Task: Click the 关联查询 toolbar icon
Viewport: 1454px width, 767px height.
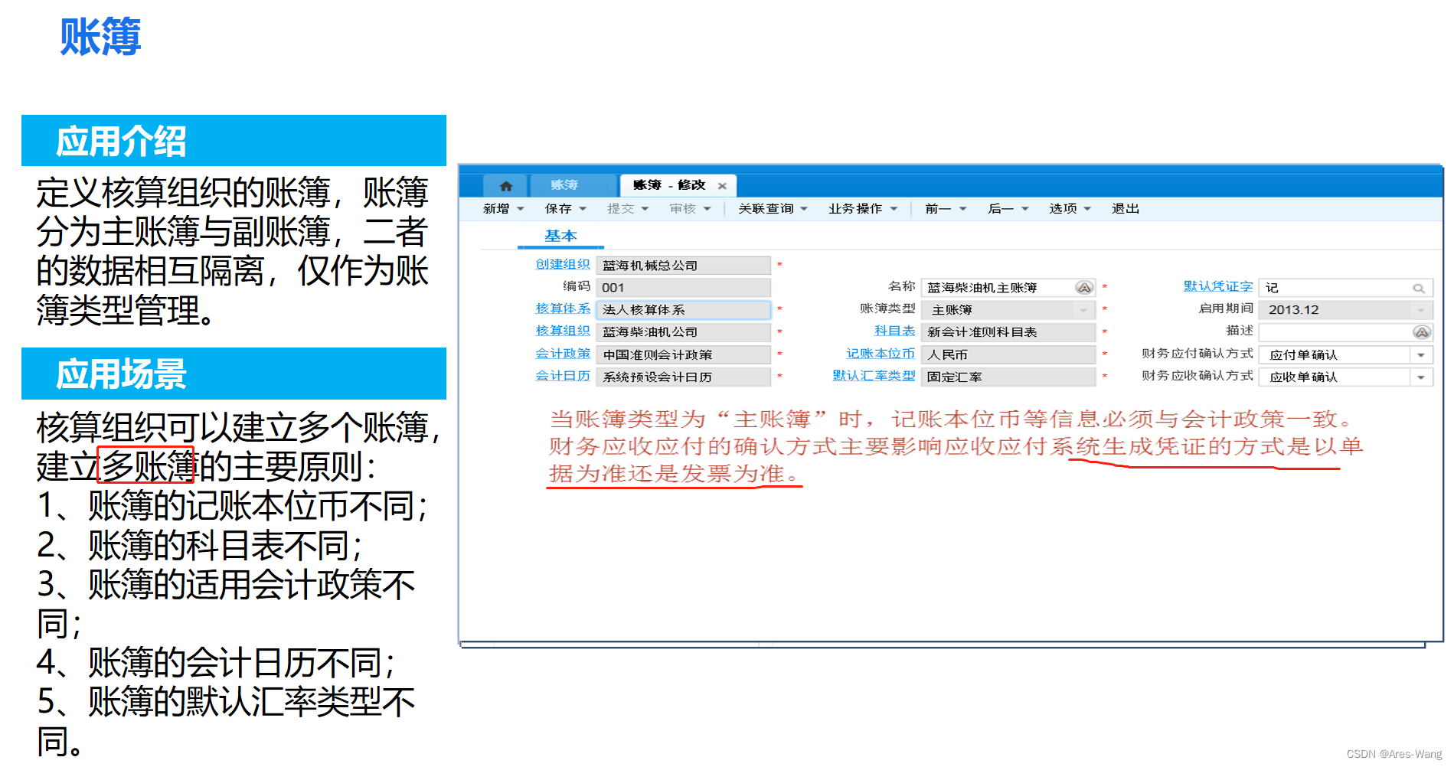Action: pyautogui.click(x=766, y=207)
